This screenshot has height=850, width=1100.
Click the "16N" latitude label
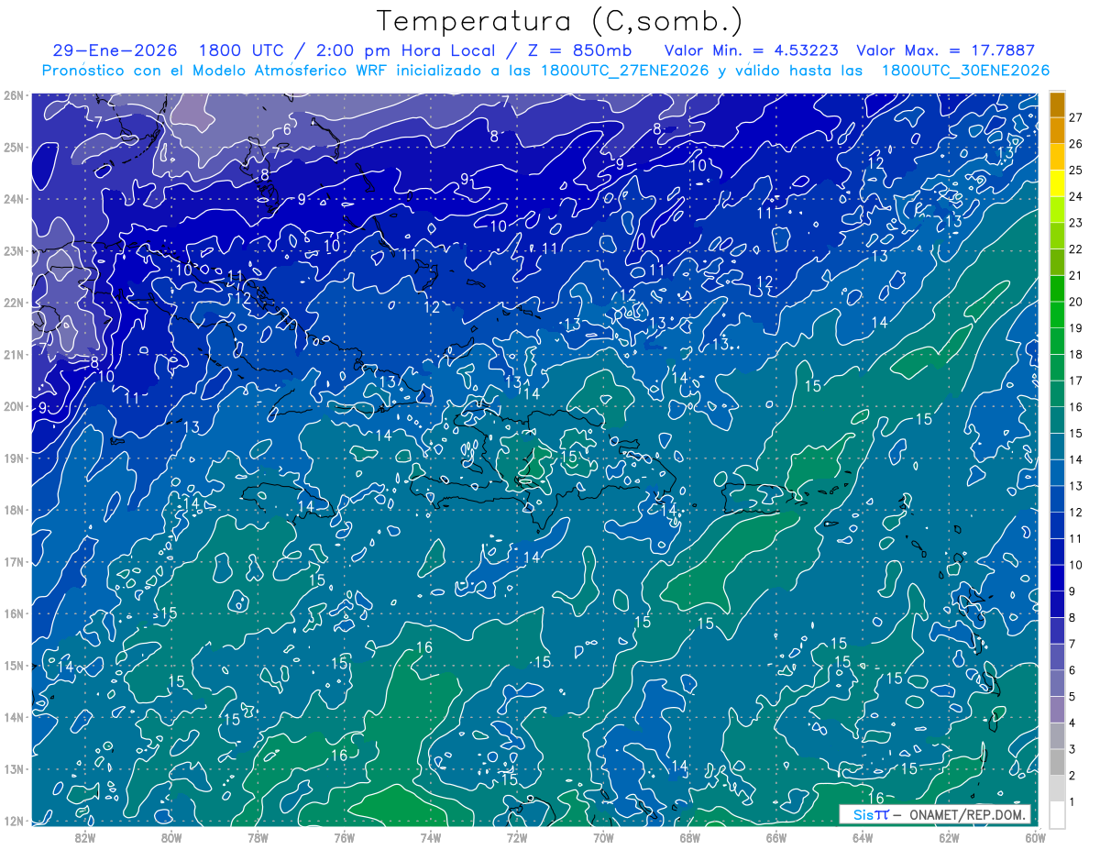click(14, 613)
